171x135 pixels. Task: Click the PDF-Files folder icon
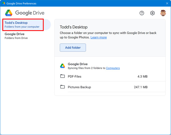63,76
